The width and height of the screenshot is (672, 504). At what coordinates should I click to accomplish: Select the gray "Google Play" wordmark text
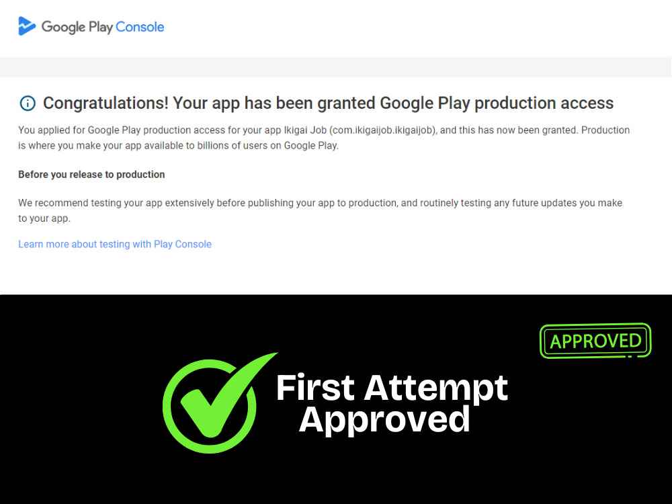click(77, 27)
